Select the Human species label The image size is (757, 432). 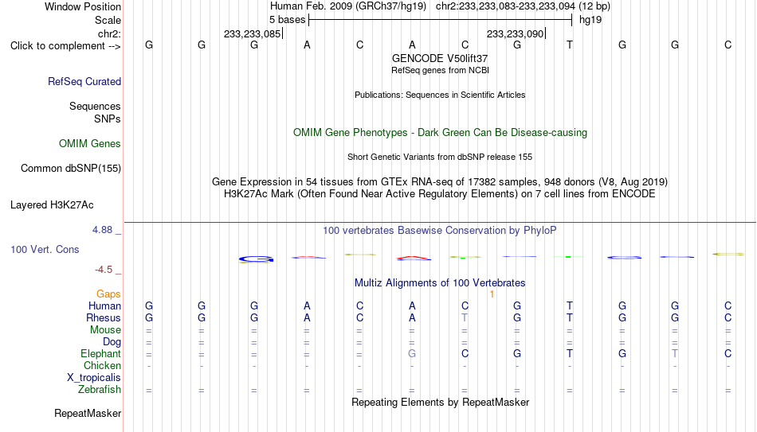[104, 306]
